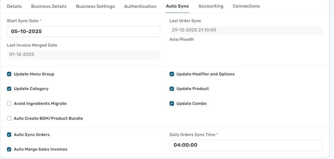Uncheck Auto Merge Sales Invoices
The height and width of the screenshot is (159, 334).
click(x=9, y=149)
